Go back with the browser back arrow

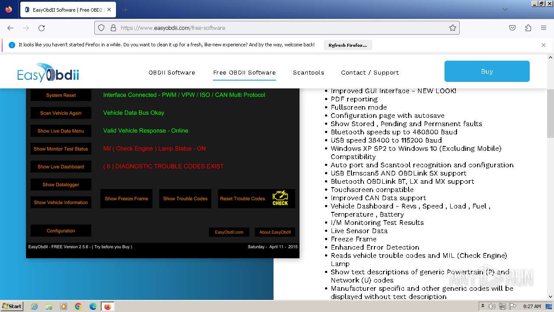click(x=10, y=28)
